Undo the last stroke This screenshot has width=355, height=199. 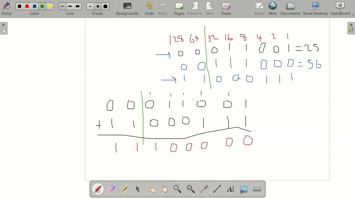[149, 9]
